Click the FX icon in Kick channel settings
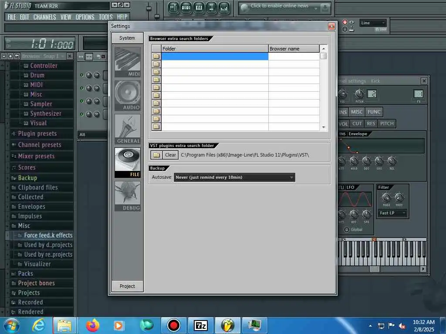446x334 pixels. (x=419, y=94)
